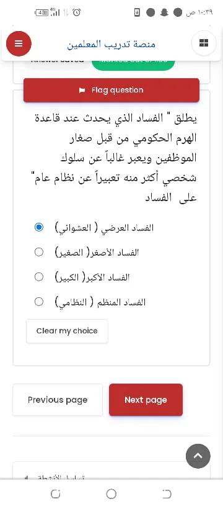
Task: Click the Flag question button
Action: [x=111, y=90]
